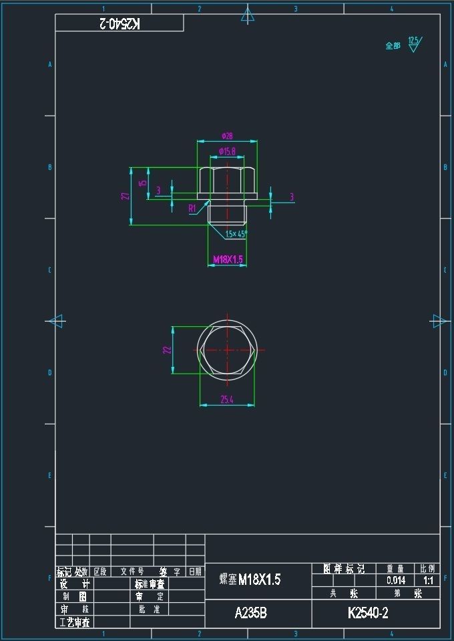Viewport: 454px width, 641px height.
Task: Click the 设计 row label
Action: (x=75, y=584)
